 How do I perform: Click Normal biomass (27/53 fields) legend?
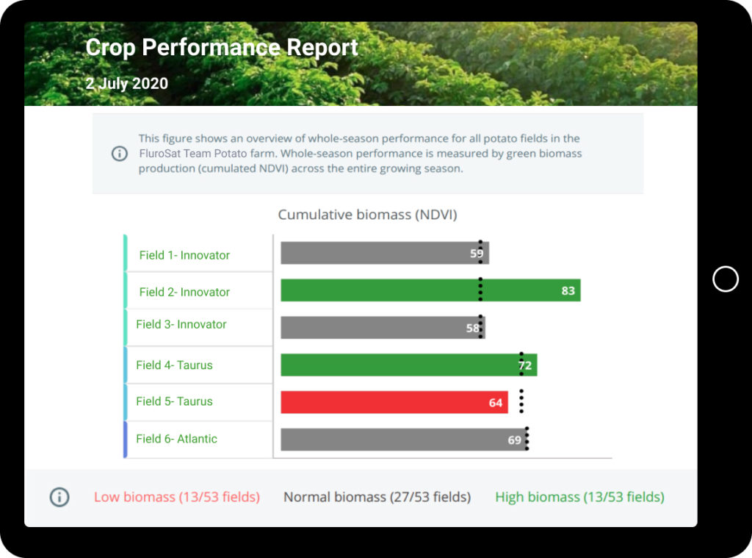377,496
